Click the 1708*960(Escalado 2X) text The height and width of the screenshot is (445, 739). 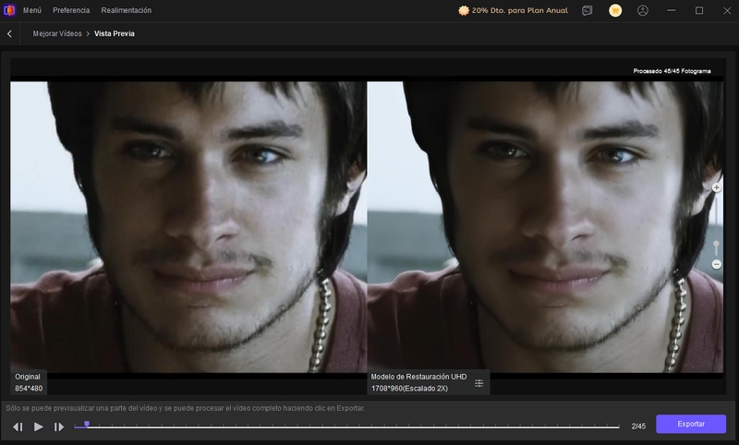pos(409,389)
